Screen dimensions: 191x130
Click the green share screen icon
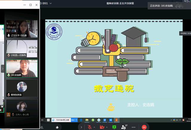coord(114,127)
